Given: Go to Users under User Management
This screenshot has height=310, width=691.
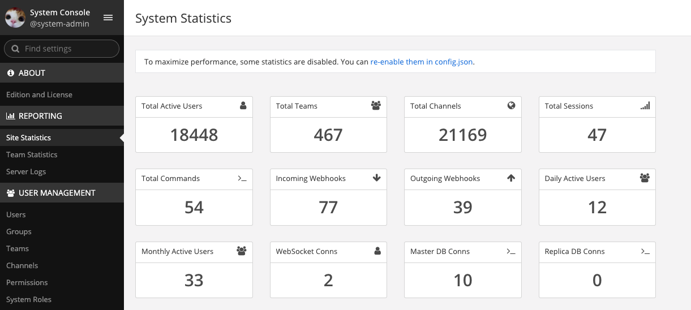Looking at the screenshot, I should [16, 214].
